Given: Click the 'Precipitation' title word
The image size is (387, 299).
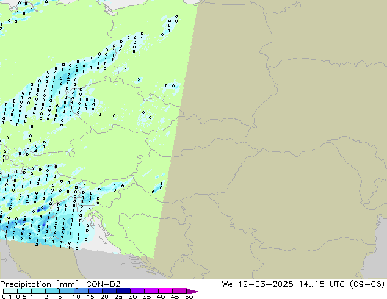Looking at the screenshot, I should 26,284.
